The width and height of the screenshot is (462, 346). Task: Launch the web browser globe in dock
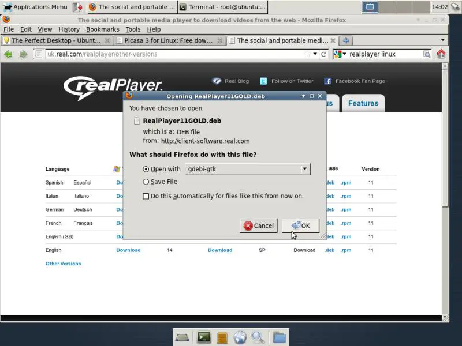[240, 337]
